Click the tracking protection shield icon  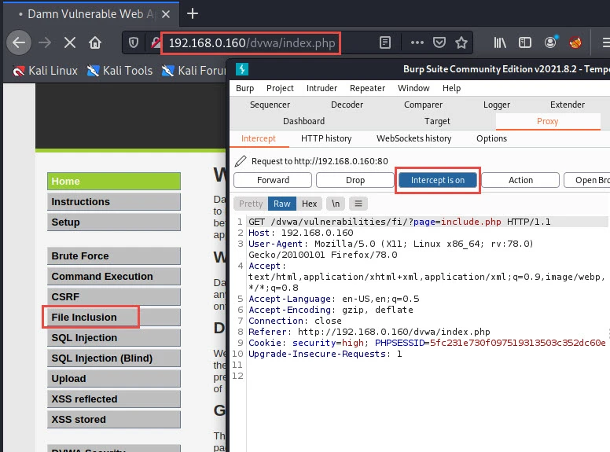[134, 42]
